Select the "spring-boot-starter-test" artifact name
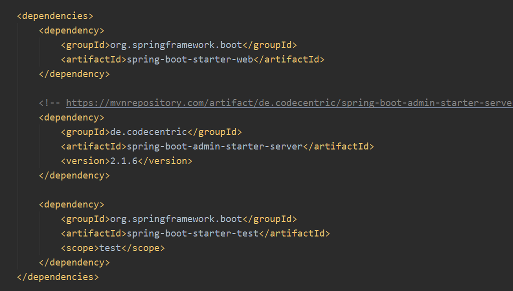The height and width of the screenshot is (291, 513). pyautogui.click(x=193, y=233)
